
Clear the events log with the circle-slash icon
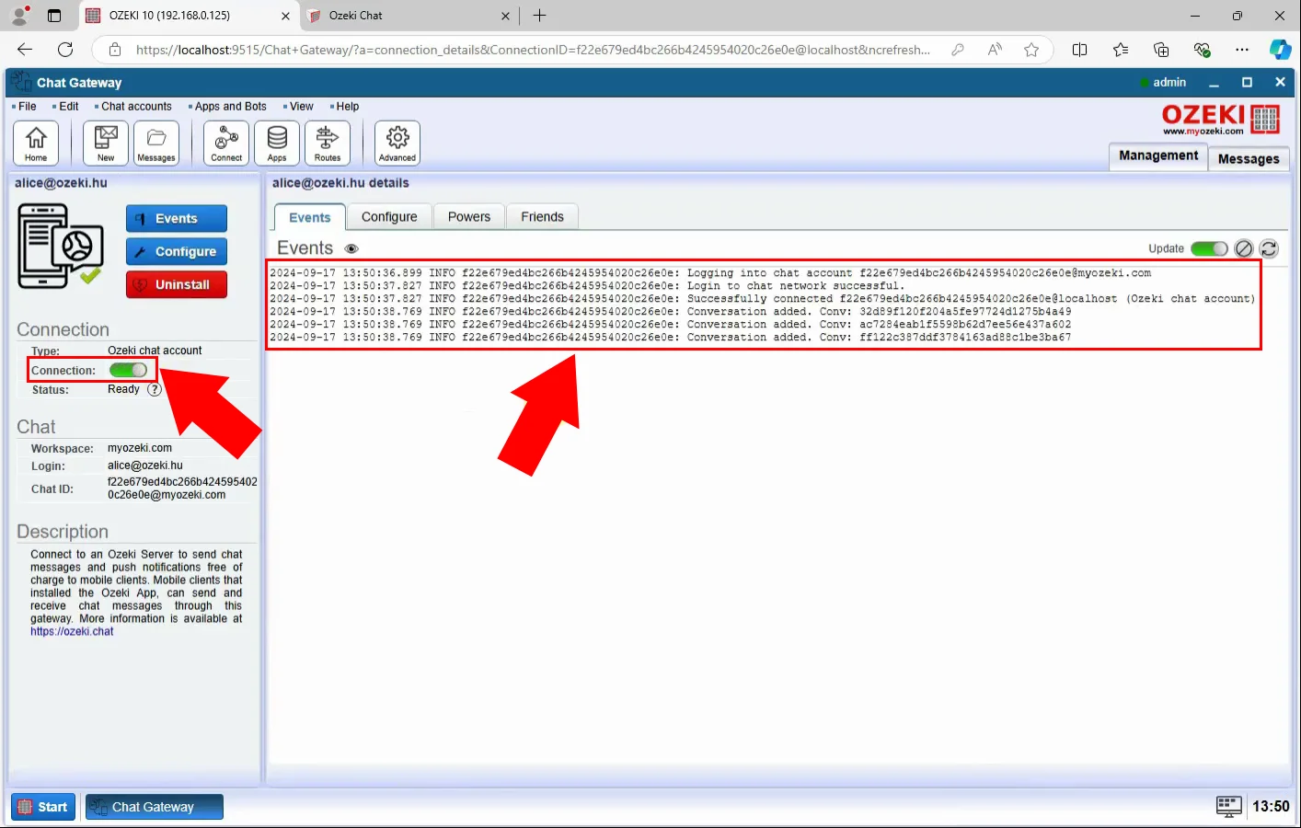click(1244, 248)
